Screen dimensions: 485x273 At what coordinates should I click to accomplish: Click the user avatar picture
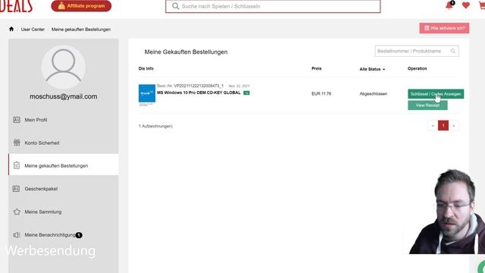click(64, 67)
